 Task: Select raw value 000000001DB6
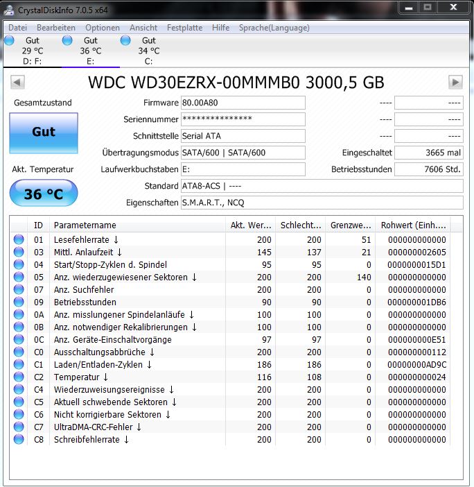pyautogui.click(x=416, y=302)
